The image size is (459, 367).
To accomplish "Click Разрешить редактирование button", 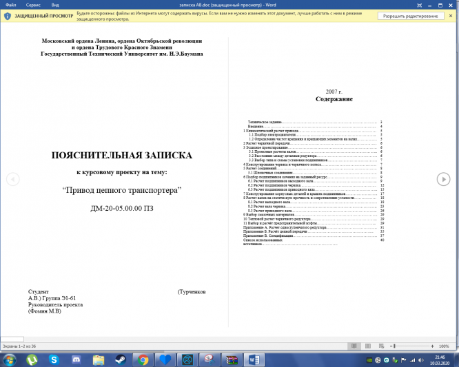I will [x=410, y=16].
